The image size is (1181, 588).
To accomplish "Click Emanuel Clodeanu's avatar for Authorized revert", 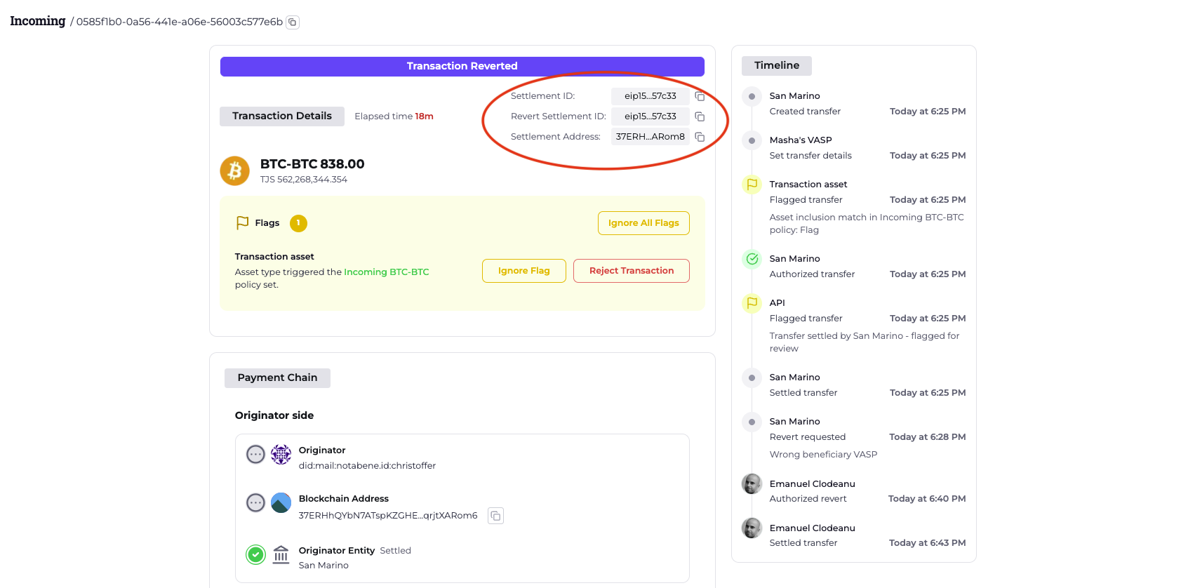I will point(752,484).
